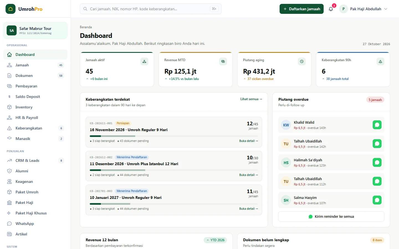This screenshot has height=249, width=399.
Task: Open Buka detail for KB-202612-002
Action: pos(249,175)
